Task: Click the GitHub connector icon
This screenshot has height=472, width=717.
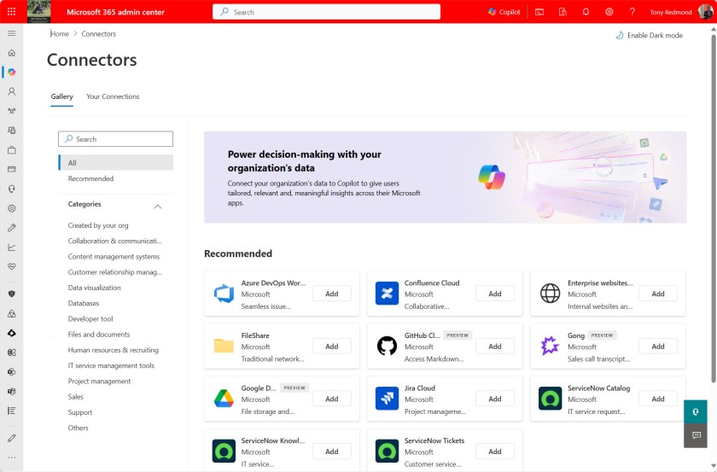Action: (387, 346)
